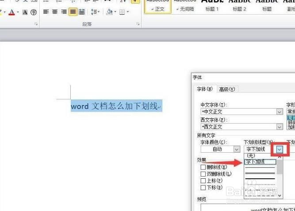Click the enclosed character icon
The height and width of the screenshot is (211, 295).
(34, 12)
